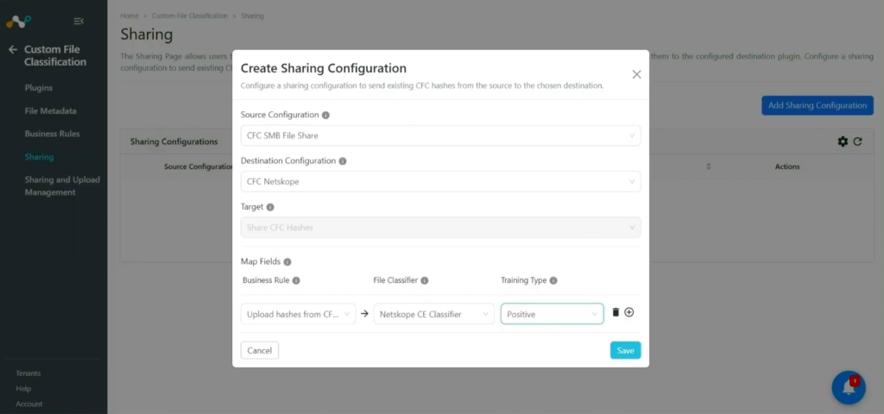Click the Sharing breadcrumb text

[x=252, y=16]
